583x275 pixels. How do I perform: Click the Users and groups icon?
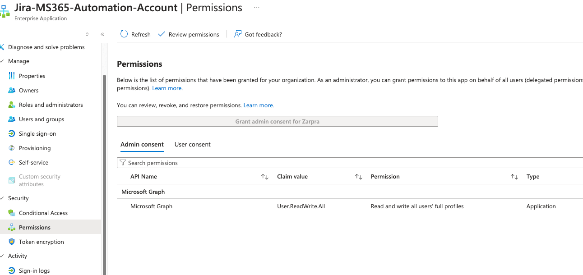coord(12,119)
